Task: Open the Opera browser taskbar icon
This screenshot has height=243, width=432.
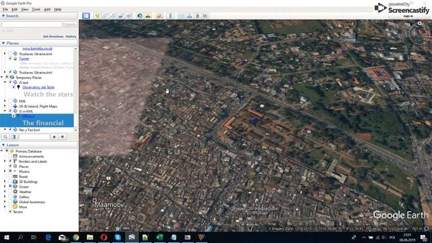Action: 104,237
